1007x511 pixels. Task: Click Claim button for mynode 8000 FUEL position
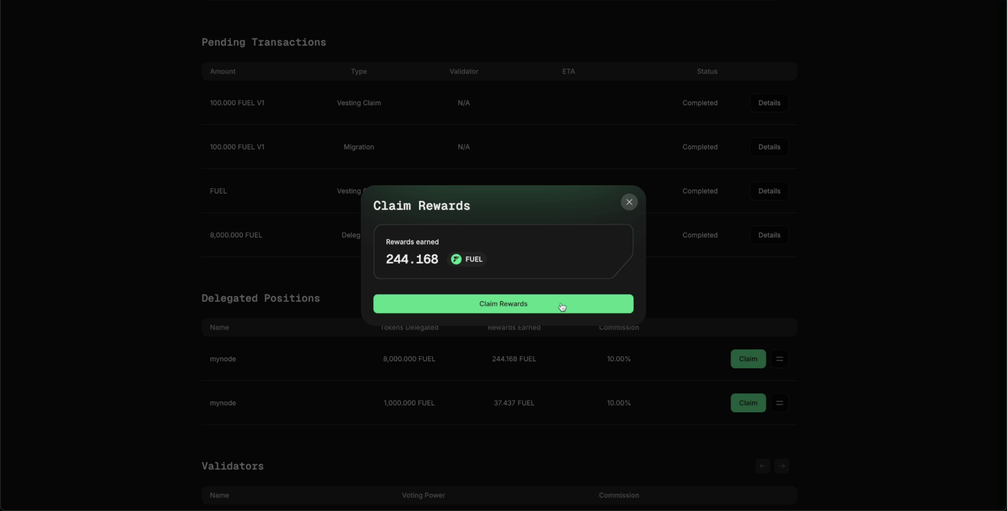(748, 359)
